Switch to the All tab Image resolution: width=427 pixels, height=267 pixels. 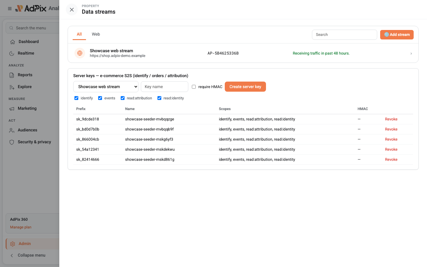tap(79, 34)
